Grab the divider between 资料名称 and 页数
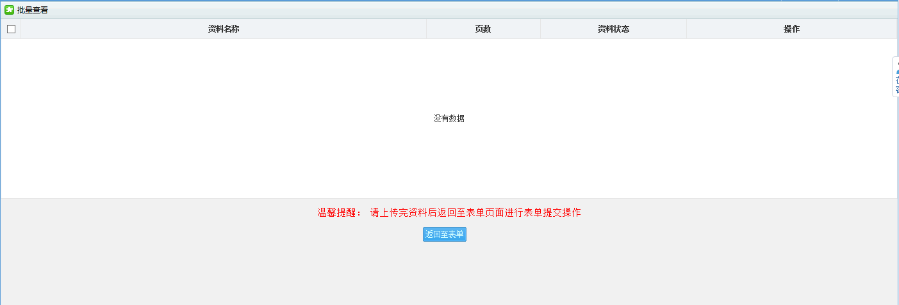Image resolution: width=899 pixels, height=305 pixels. 426,29
